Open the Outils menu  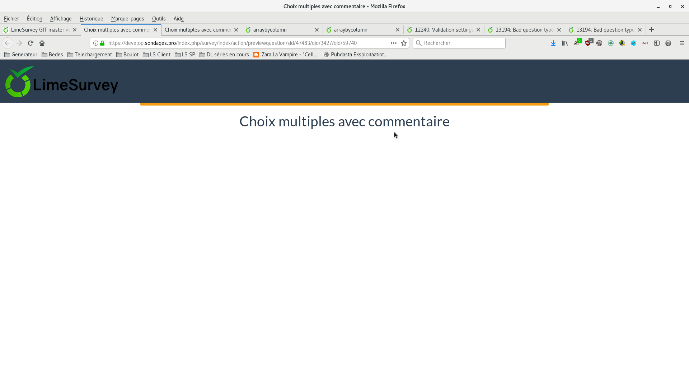[159, 19]
